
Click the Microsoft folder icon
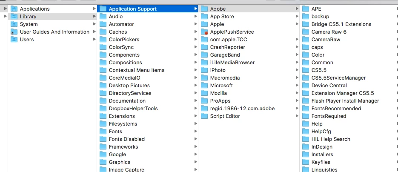[204, 86]
